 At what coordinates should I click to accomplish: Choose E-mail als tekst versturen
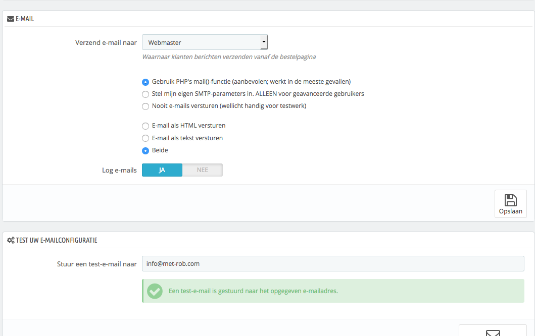(145, 138)
